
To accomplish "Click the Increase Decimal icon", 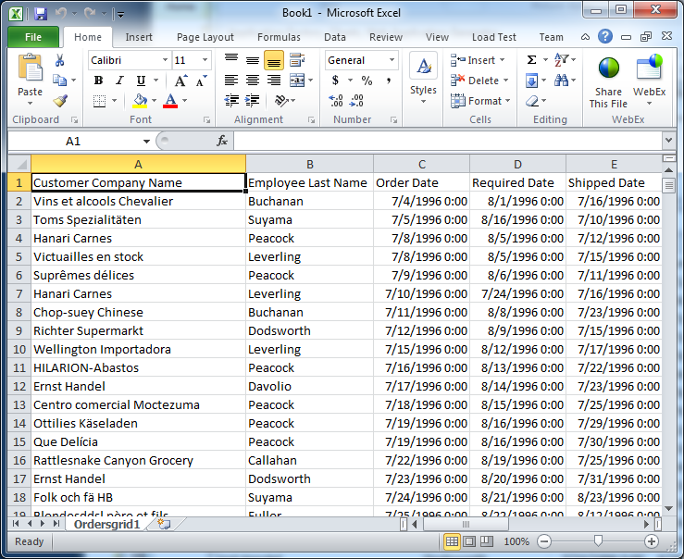I will [x=336, y=101].
